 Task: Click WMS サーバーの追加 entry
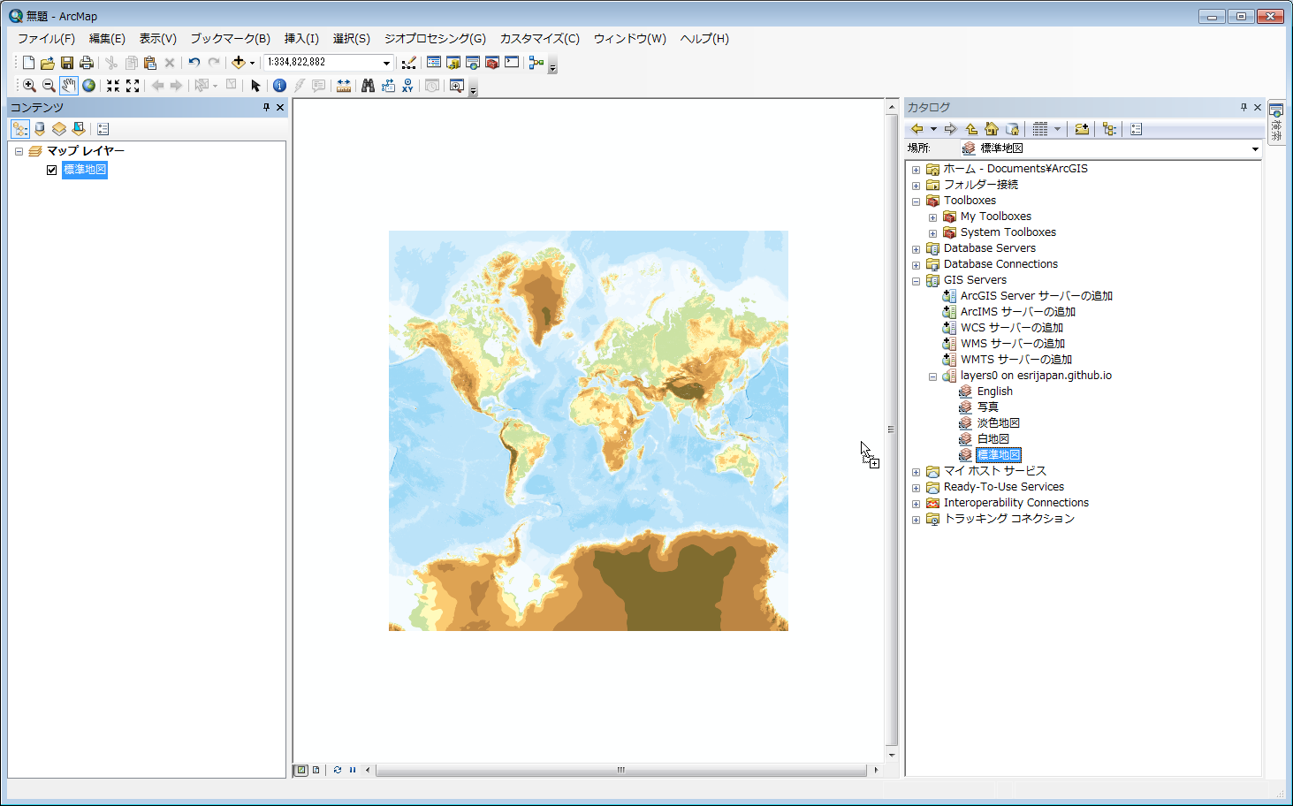point(1015,343)
